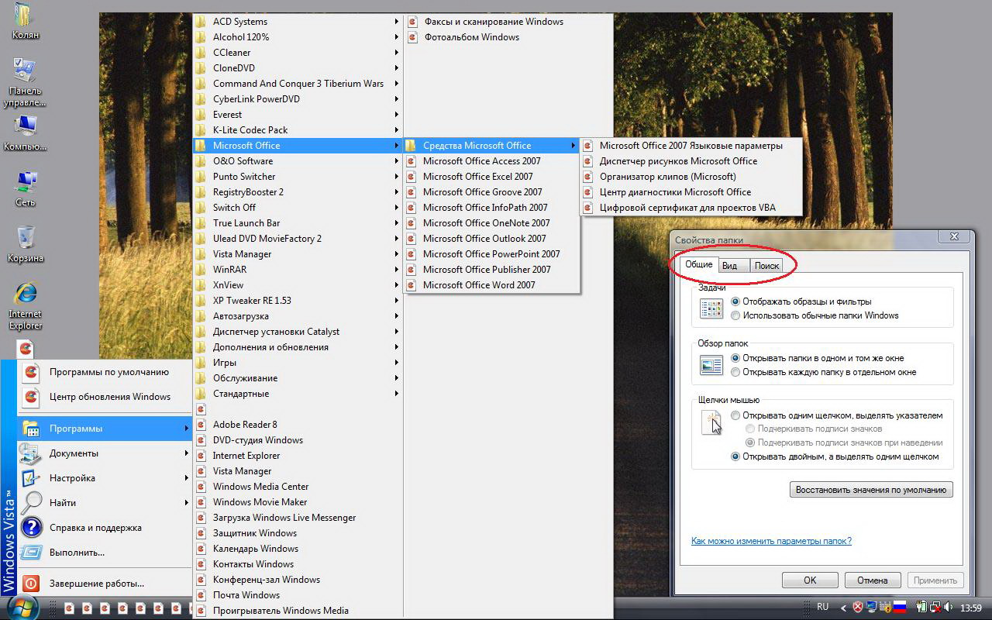
Task: Click the RU language indicator
Action: [823, 607]
